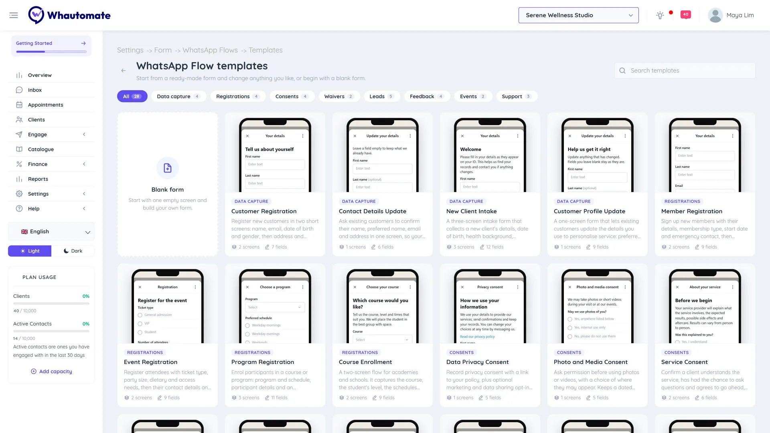
Task: Open the Event Registration template card
Action: 168,335
